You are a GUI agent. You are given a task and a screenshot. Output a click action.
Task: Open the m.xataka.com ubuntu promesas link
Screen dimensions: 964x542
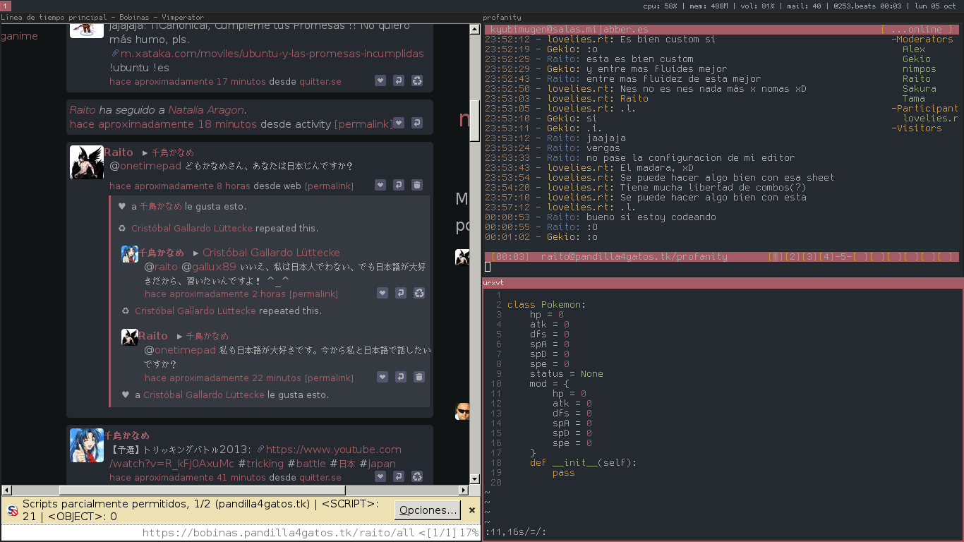[x=272, y=54]
